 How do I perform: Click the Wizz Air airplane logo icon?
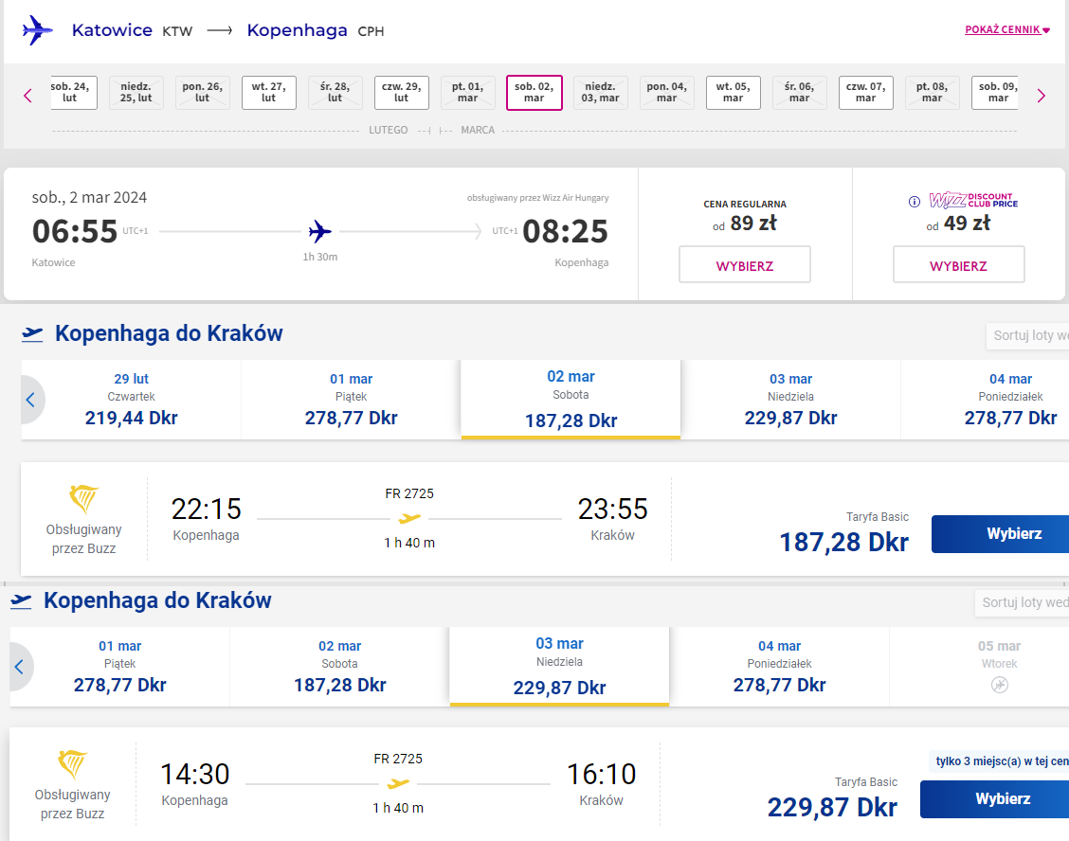(38, 30)
